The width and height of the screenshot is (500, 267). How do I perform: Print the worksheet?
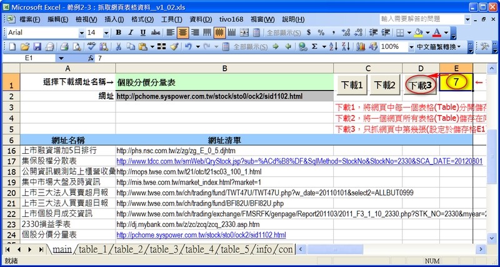click(64, 48)
